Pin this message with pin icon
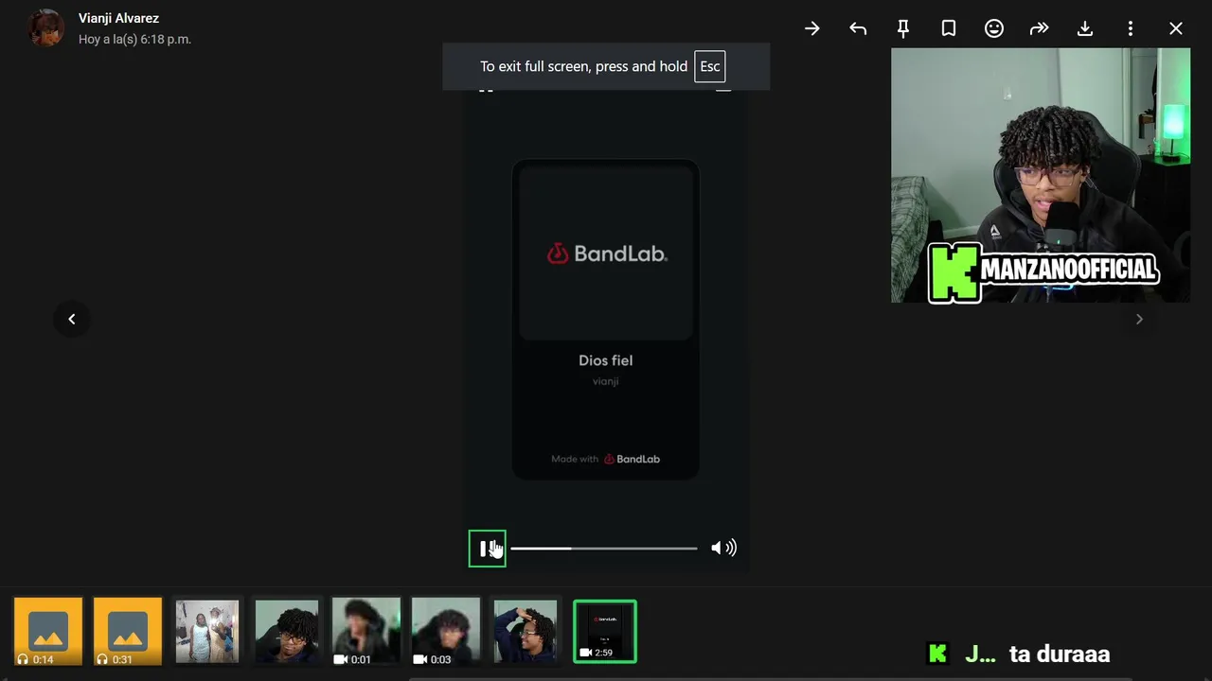Screen dimensions: 1212x681 pyautogui.click(x=903, y=28)
